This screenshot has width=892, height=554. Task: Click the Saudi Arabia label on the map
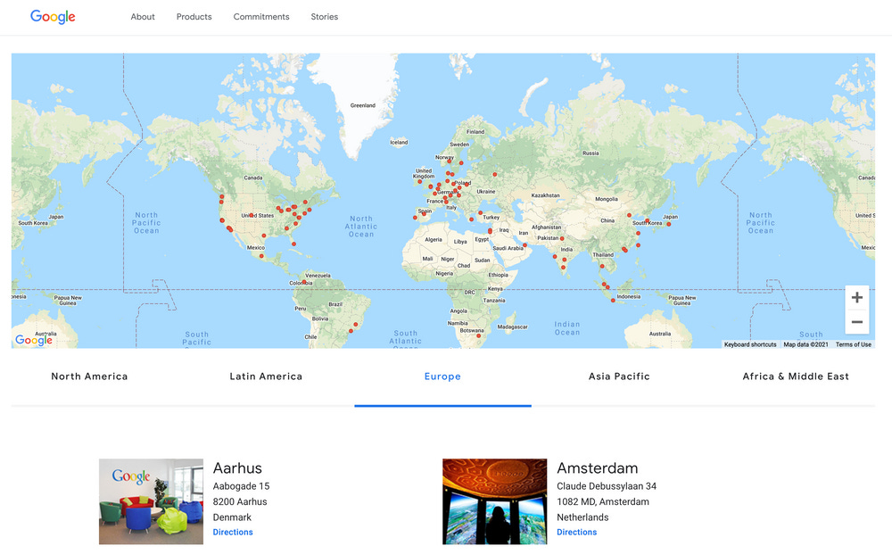508,248
